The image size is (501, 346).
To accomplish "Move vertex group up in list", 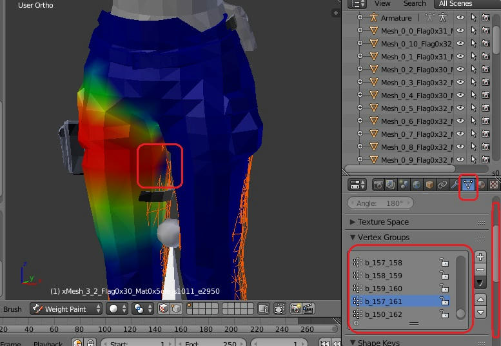I will click(x=480, y=300).
